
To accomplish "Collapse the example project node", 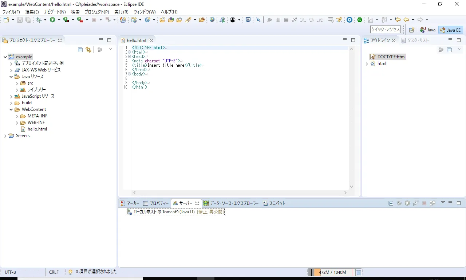I will (x=5, y=57).
